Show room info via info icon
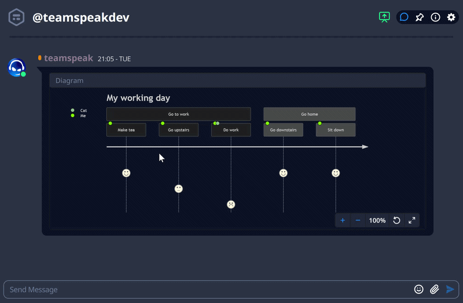 pyautogui.click(x=435, y=17)
